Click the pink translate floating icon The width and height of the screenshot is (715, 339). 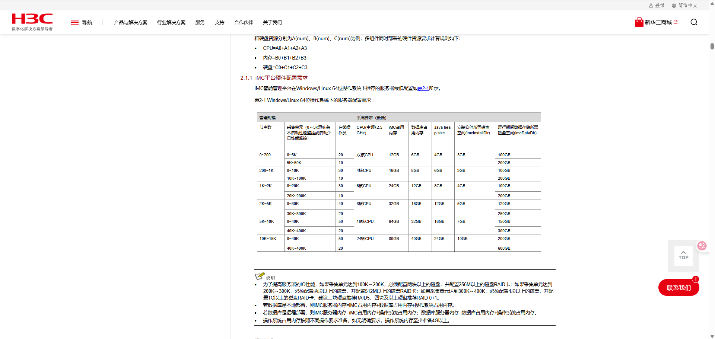tap(702, 246)
